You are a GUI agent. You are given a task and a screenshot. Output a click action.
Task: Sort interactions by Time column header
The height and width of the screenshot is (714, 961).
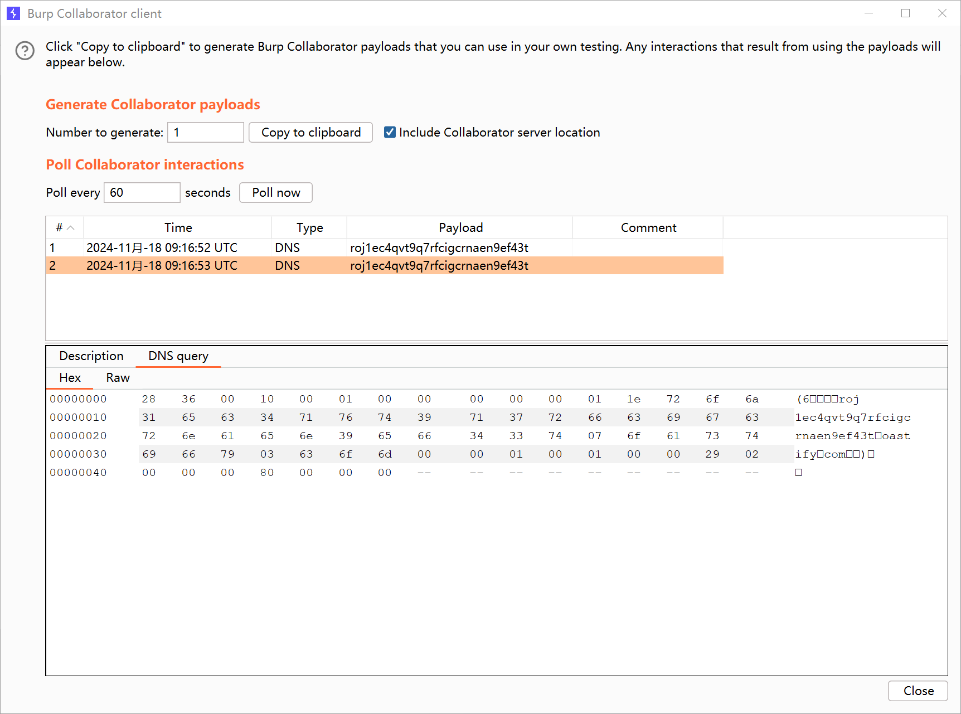pos(178,227)
